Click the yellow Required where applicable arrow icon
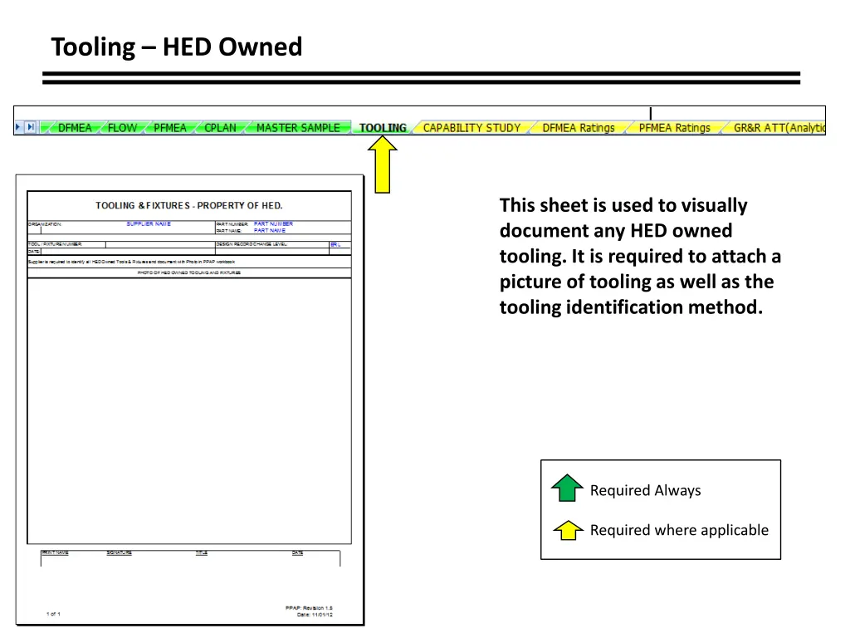This screenshot has width=850, height=638. click(568, 530)
